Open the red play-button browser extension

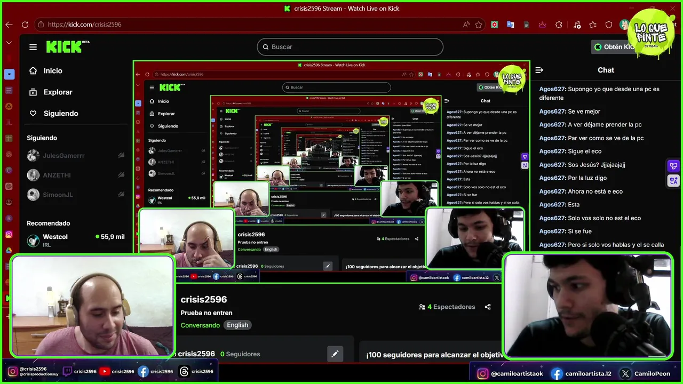(495, 25)
